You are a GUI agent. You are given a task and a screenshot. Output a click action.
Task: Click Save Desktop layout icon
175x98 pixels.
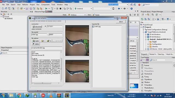coord(132,5)
